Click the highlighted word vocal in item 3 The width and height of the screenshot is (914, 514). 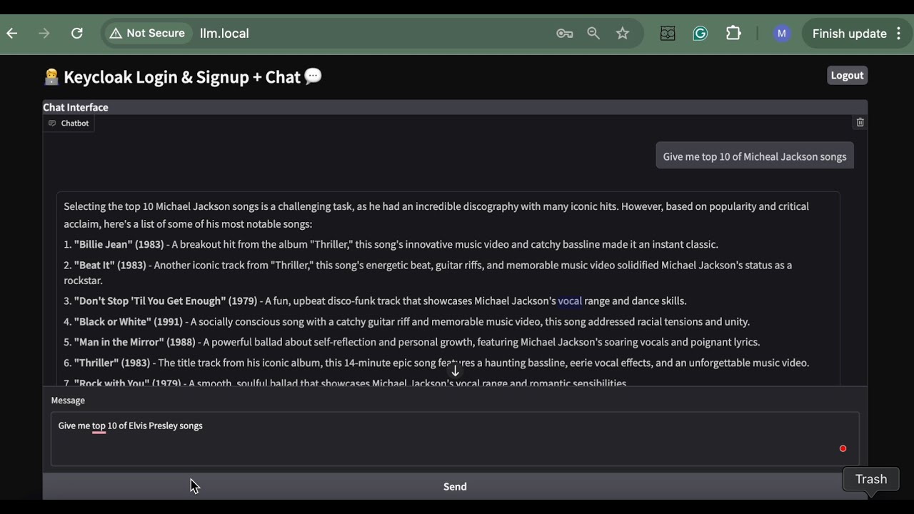[570, 301]
